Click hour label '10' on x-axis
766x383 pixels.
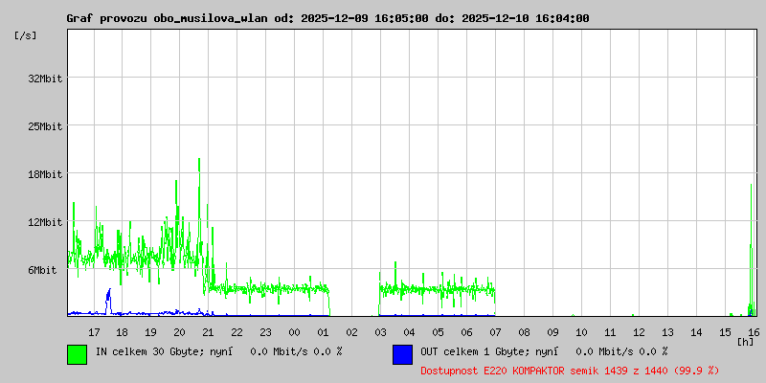(581, 332)
